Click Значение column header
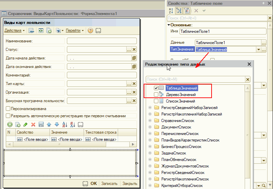The height and width of the screenshot is (189, 273). [67, 132]
